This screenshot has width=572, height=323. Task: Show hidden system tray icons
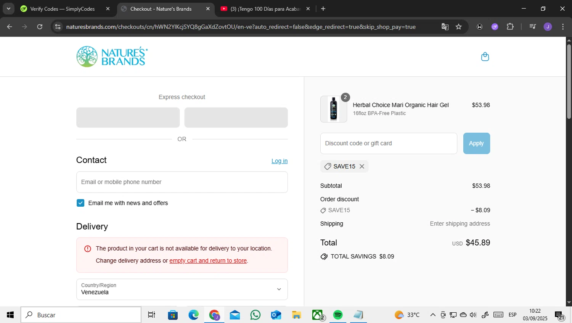(x=433, y=315)
